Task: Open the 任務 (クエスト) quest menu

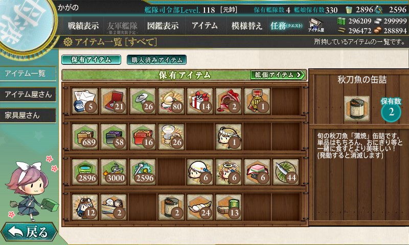Action: tap(286, 26)
